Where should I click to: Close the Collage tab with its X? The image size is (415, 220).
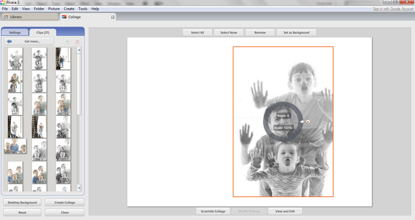coord(112,17)
